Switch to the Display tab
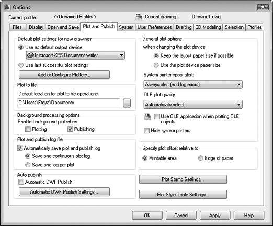Viewport: 273px width, 226px height. [36, 27]
